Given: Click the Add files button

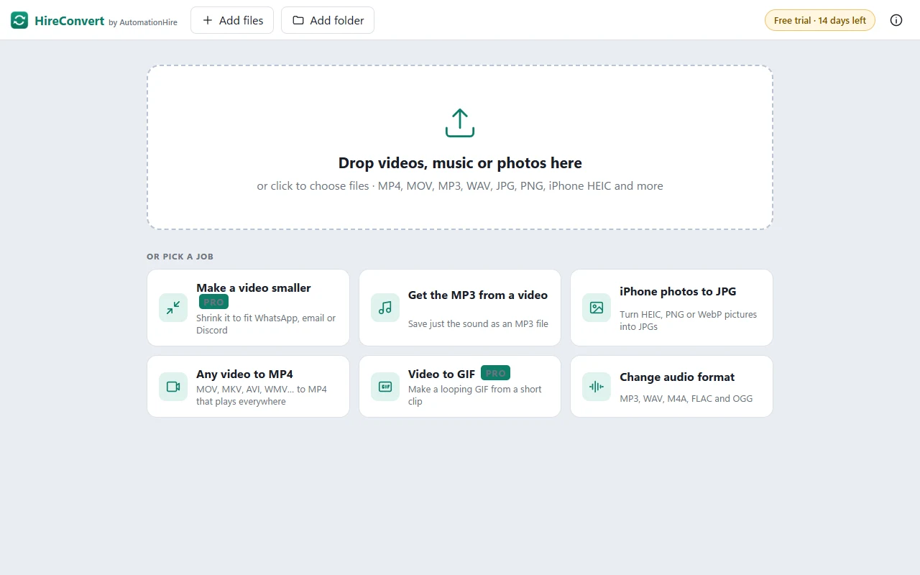Looking at the screenshot, I should [232, 20].
